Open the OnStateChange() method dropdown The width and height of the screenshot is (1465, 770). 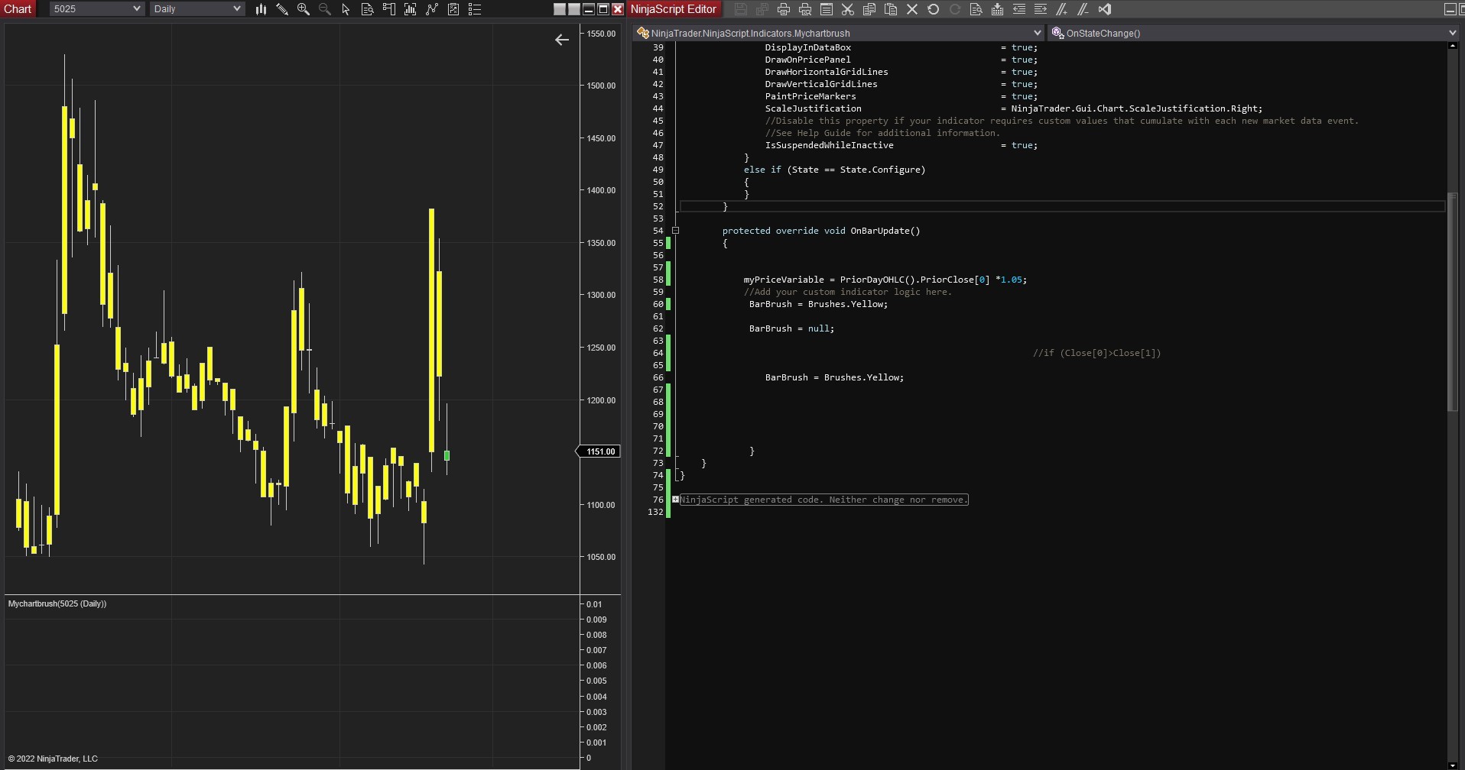1252,33
